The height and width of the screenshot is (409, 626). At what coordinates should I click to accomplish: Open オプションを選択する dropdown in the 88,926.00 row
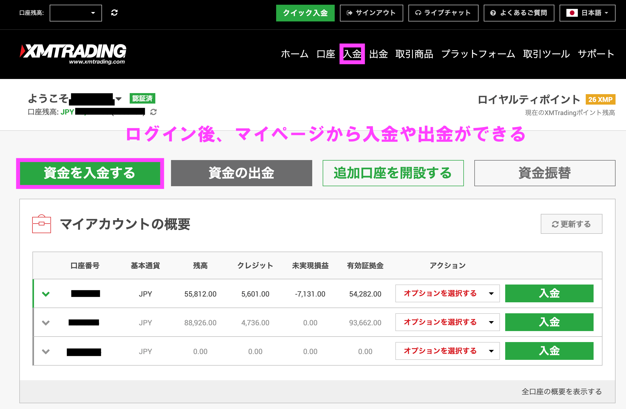coord(447,322)
